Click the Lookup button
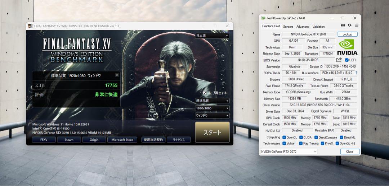This screenshot has width=389, height=186. pyautogui.click(x=347, y=34)
